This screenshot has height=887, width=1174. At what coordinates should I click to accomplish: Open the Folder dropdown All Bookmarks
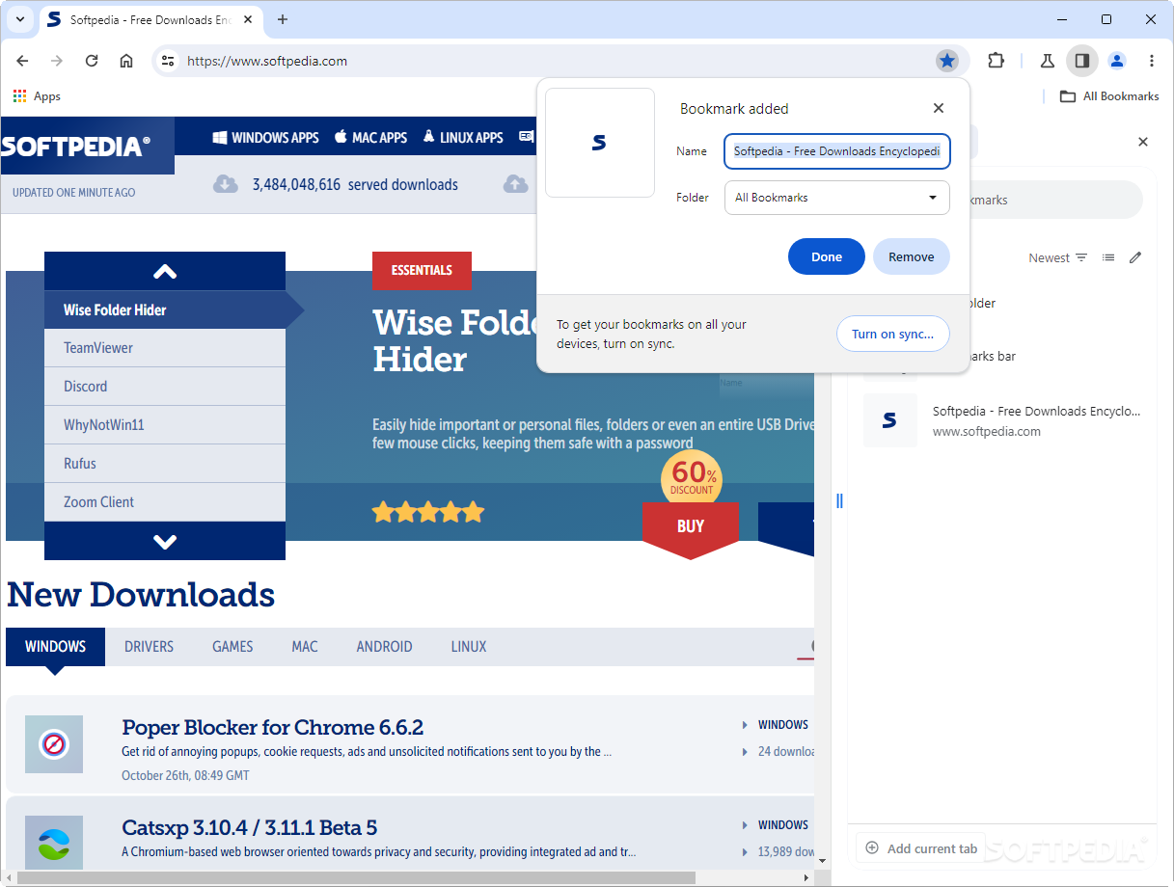pos(837,198)
